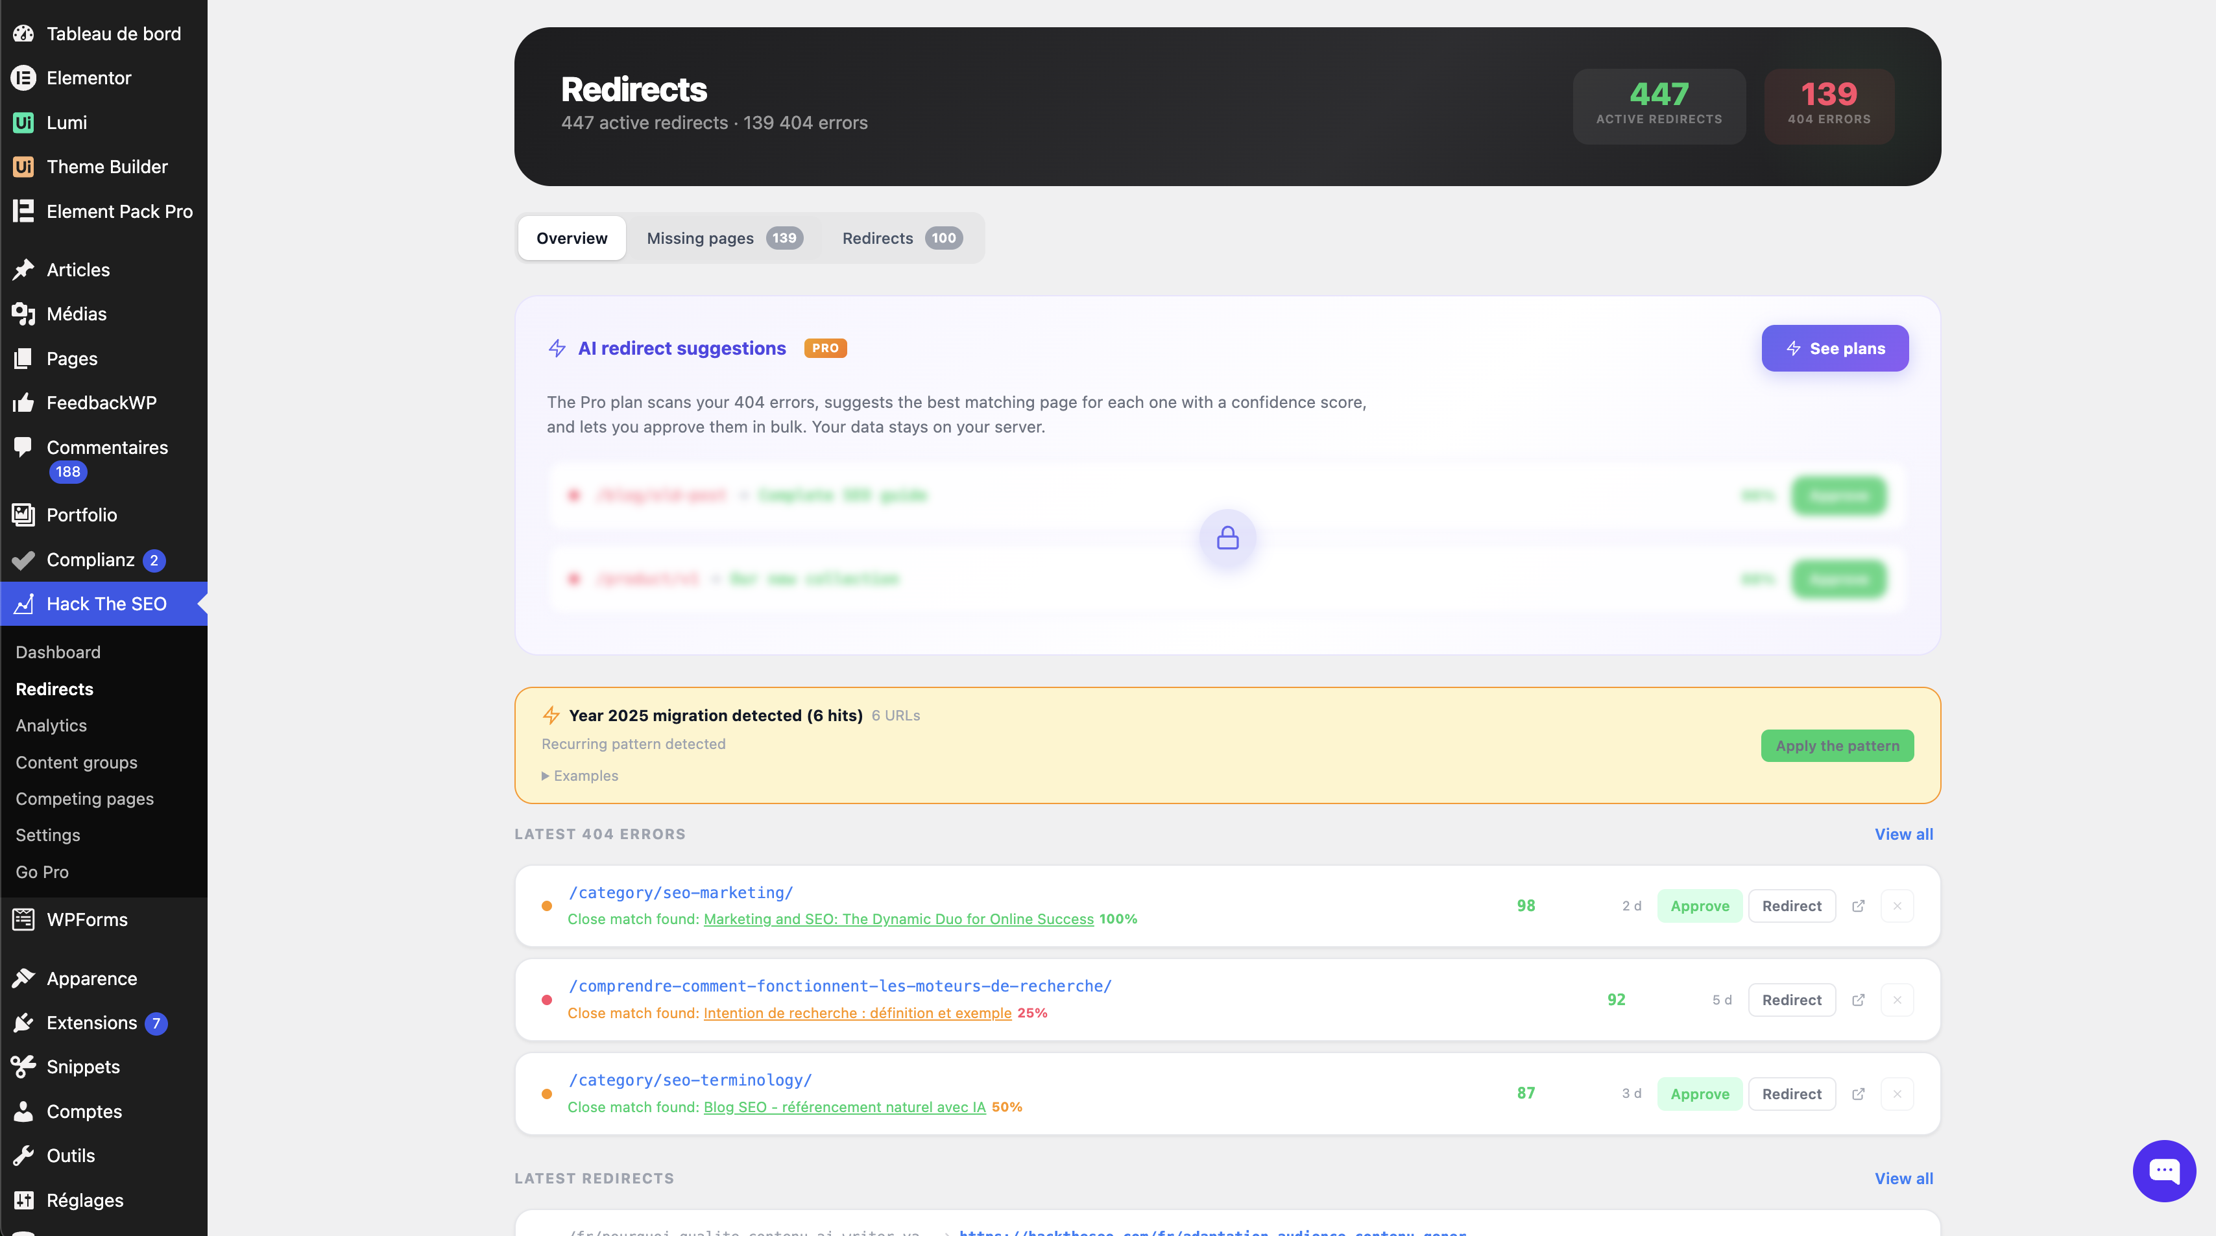Click the Outils wrench icon
The width and height of the screenshot is (2216, 1236).
pos(23,1155)
